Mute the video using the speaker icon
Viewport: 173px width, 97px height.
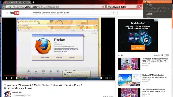coord(17,78)
